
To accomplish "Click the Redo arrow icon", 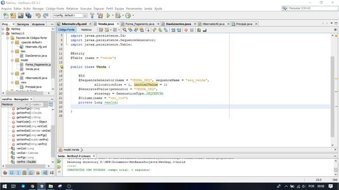I will coord(46,15).
